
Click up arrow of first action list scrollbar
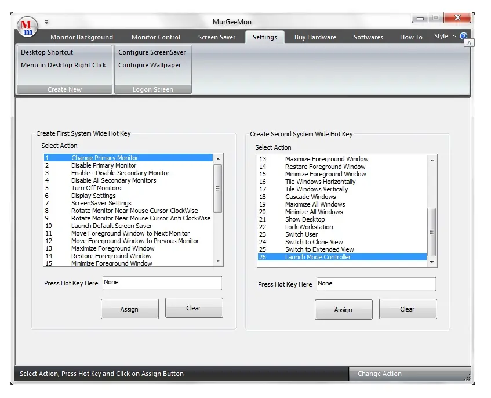pyautogui.click(x=218, y=159)
